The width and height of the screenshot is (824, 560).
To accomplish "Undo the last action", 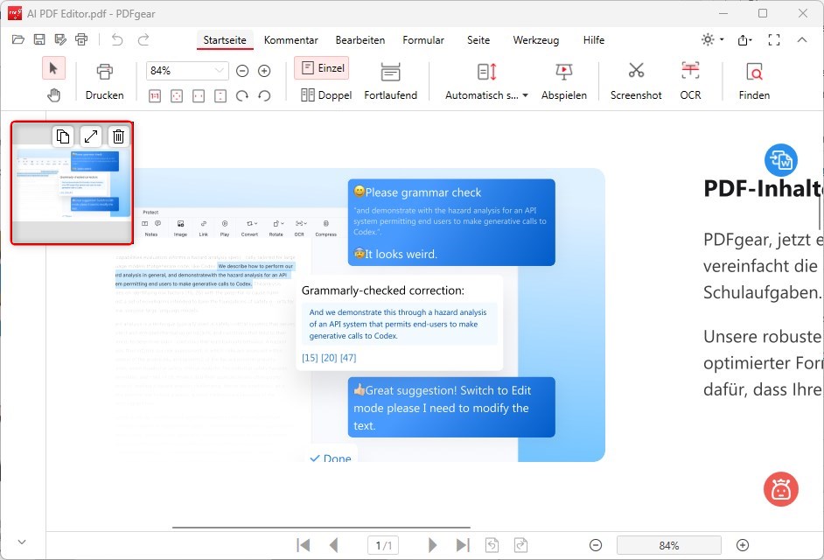I will click(117, 39).
